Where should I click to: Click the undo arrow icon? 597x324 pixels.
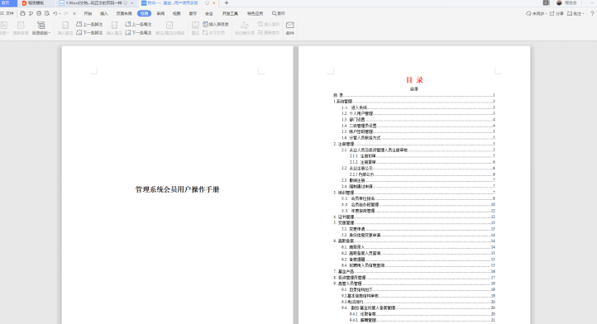[55, 13]
